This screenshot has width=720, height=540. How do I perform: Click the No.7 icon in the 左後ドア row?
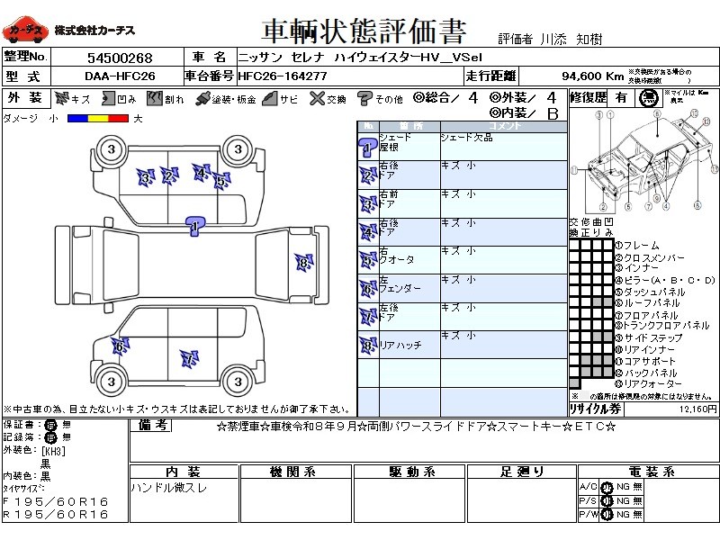pyautogui.click(x=368, y=317)
